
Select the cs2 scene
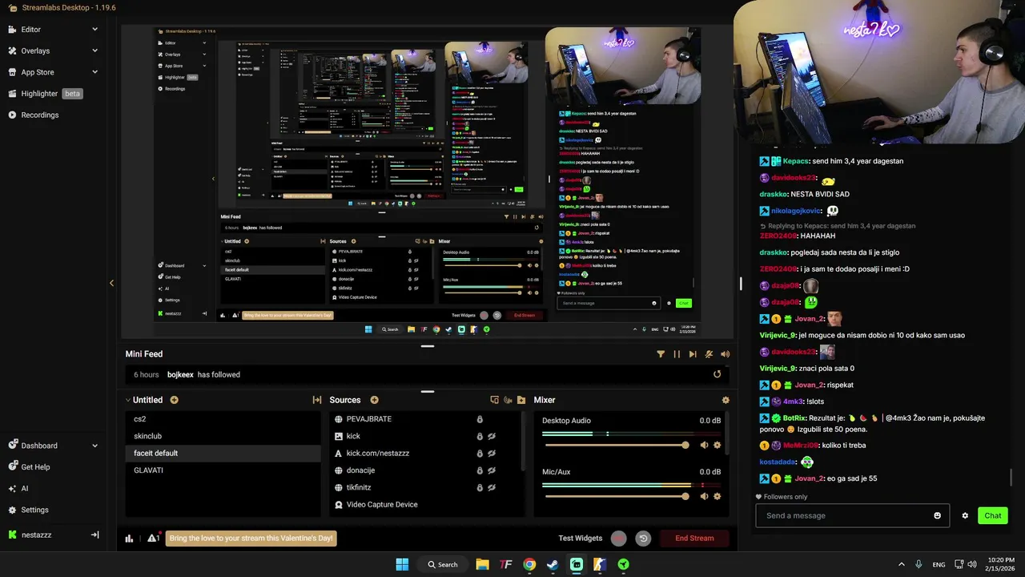tap(223, 419)
